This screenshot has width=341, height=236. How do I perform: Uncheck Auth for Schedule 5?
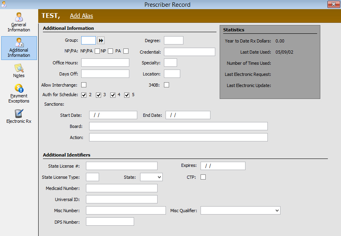click(127, 95)
